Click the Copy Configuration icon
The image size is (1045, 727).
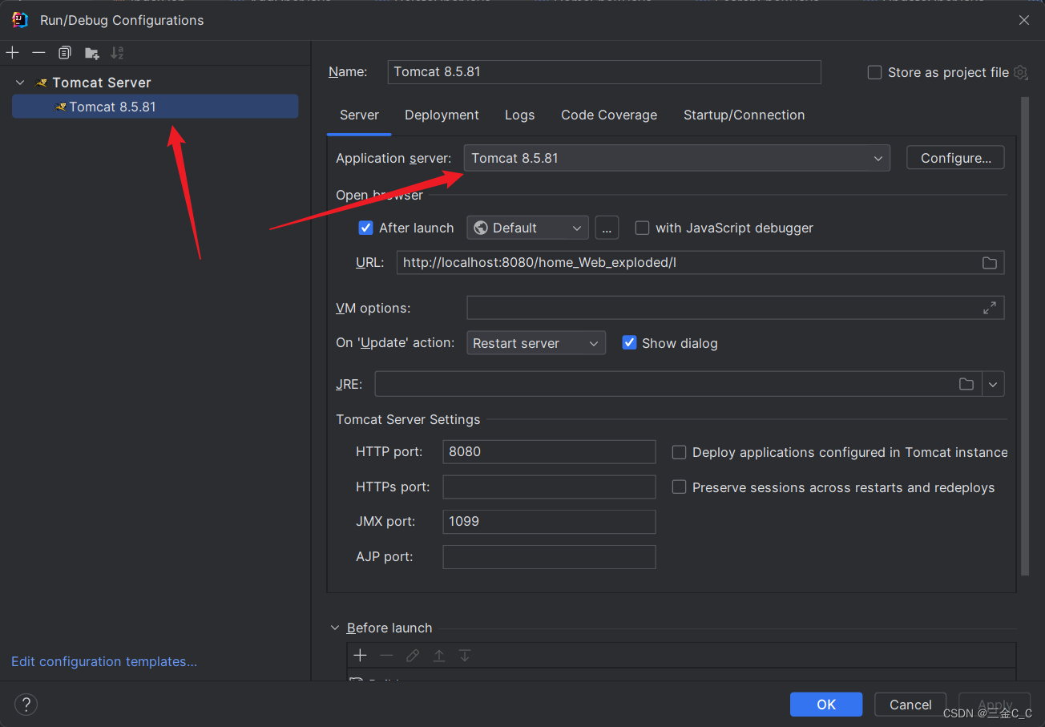(65, 53)
